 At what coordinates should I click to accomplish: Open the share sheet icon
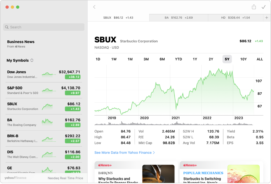pos(254,7)
